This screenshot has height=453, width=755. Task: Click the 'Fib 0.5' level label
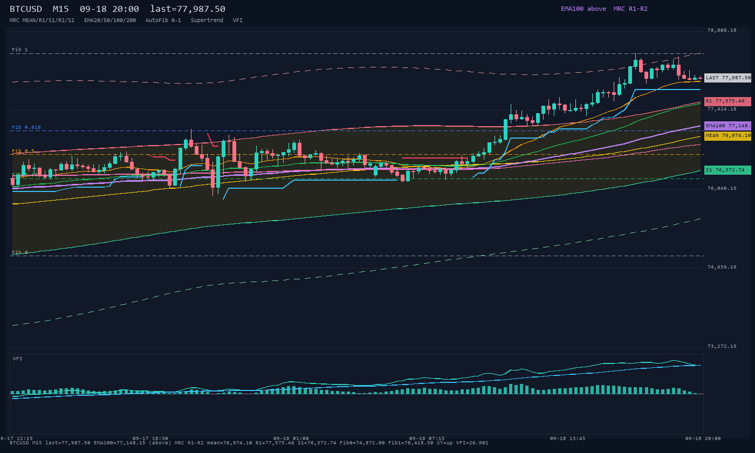(23, 151)
